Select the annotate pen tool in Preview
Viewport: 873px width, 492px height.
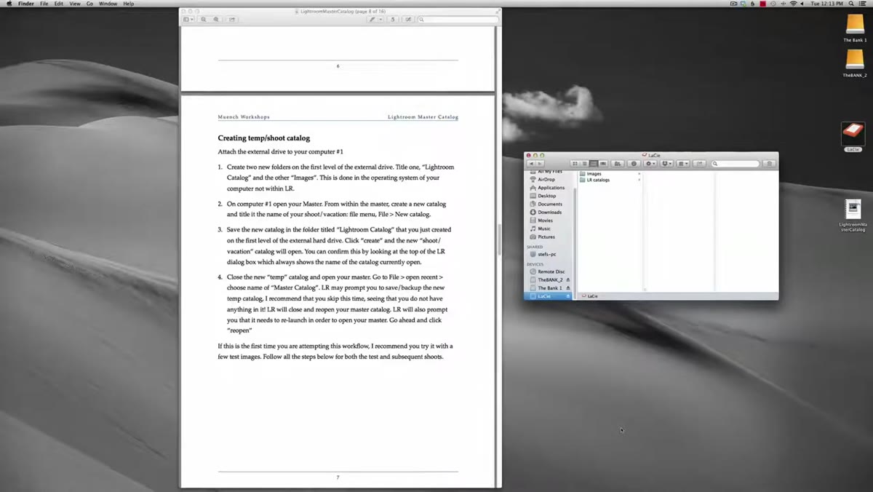click(x=372, y=20)
